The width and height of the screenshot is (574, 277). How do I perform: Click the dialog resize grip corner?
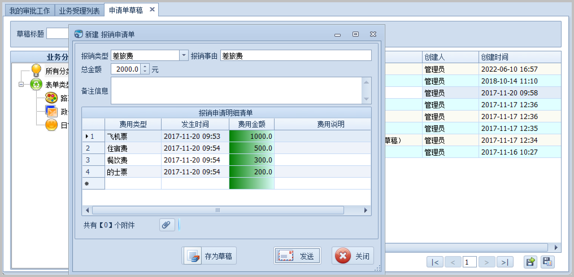pyautogui.click(x=377, y=268)
